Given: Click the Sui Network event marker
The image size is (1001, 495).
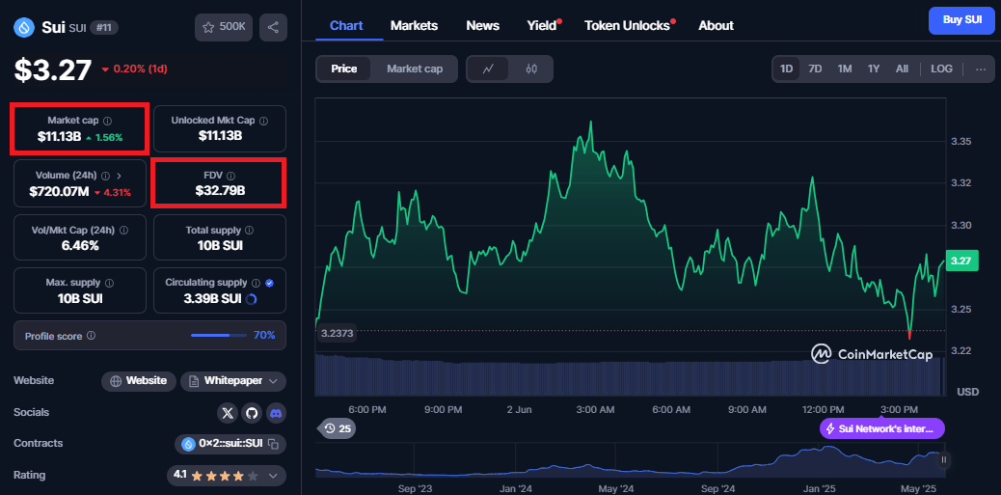Looking at the screenshot, I should pyautogui.click(x=881, y=428).
